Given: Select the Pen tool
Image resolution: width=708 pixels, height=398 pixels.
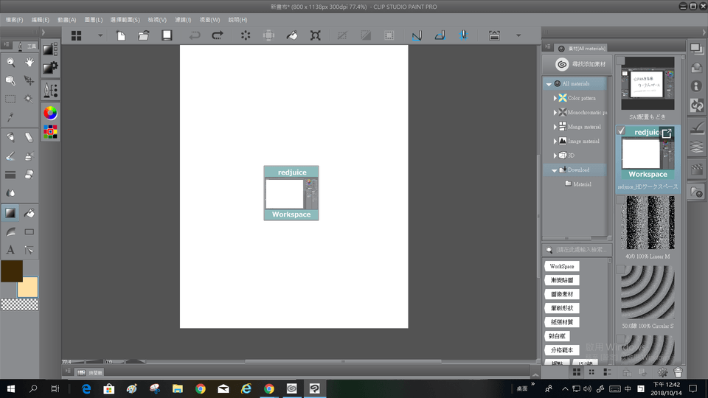Looking at the screenshot, I should click(x=10, y=137).
